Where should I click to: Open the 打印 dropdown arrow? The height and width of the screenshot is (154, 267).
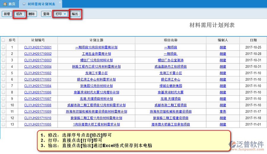click(x=65, y=14)
